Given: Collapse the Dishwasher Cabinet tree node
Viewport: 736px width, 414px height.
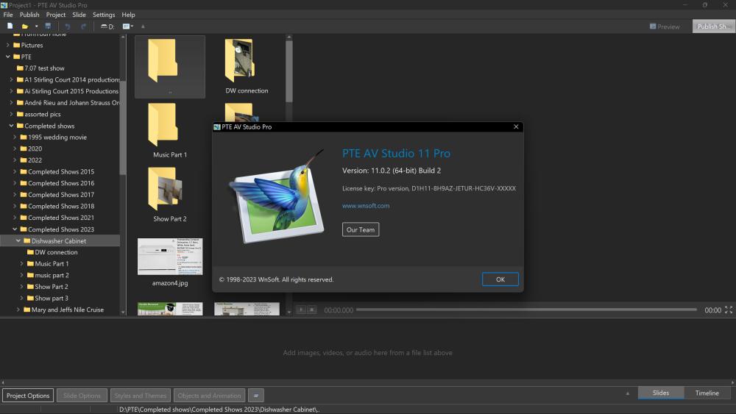Looking at the screenshot, I should (18, 240).
